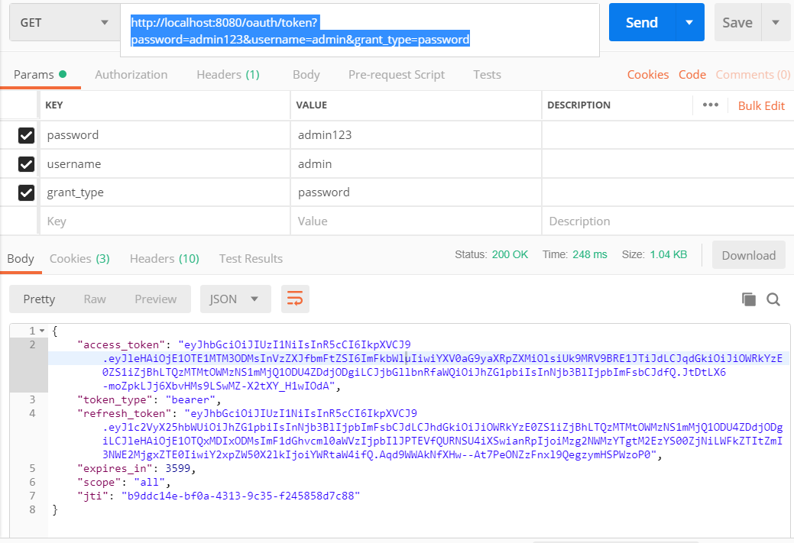Screen dimensions: 794x543
Task: Open the Cookies manager
Action: 647,74
